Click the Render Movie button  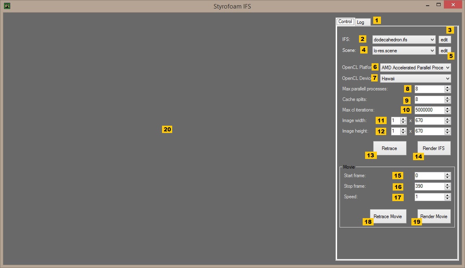pyautogui.click(x=434, y=216)
